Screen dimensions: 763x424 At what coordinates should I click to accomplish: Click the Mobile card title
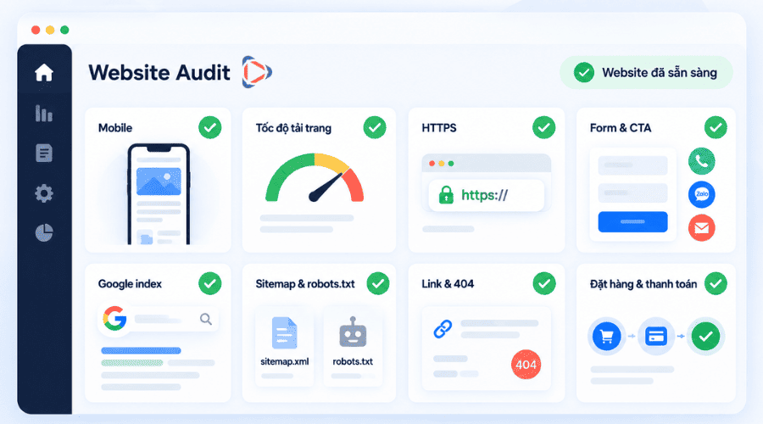[115, 128]
